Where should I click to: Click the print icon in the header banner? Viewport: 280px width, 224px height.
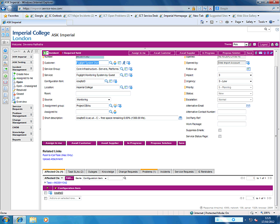click(276, 44)
